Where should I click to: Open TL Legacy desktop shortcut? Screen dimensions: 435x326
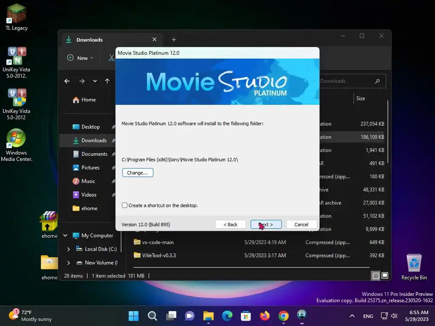(x=17, y=17)
